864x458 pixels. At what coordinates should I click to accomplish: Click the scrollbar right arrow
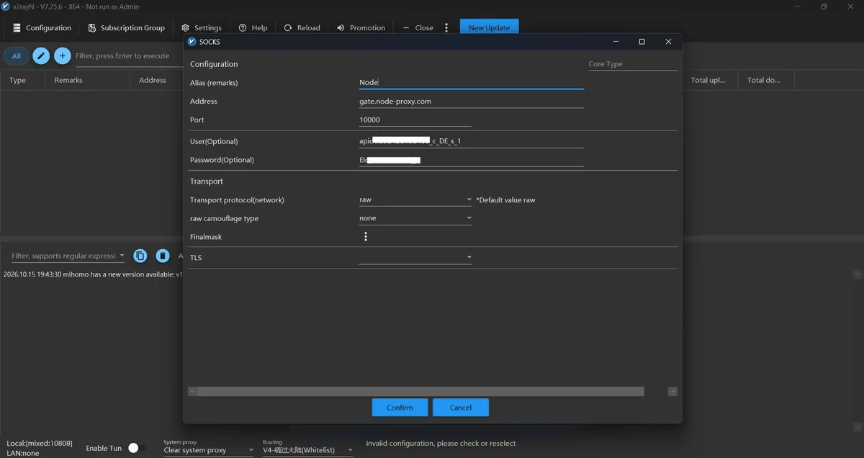(x=672, y=392)
